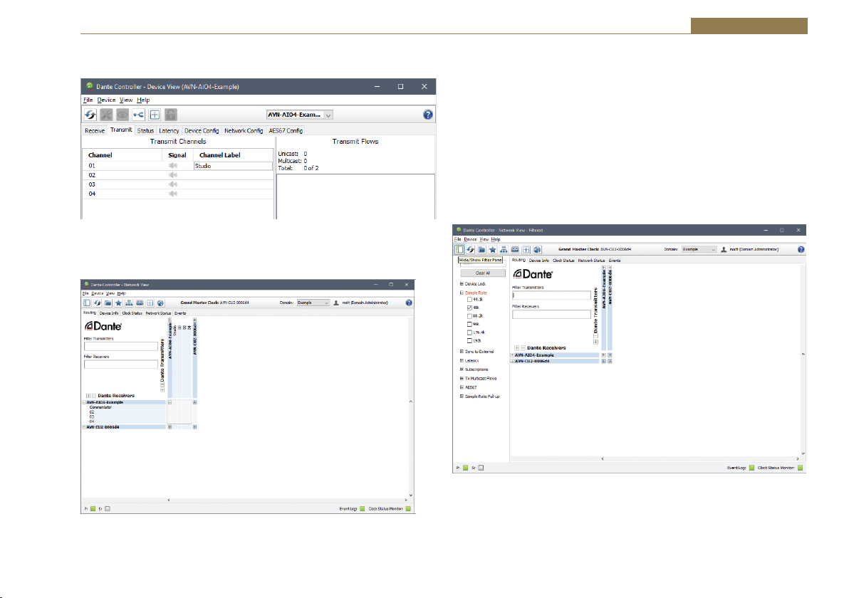Switch to Latency tab in Device View
This screenshot has height=598, width=849.
[x=169, y=131]
